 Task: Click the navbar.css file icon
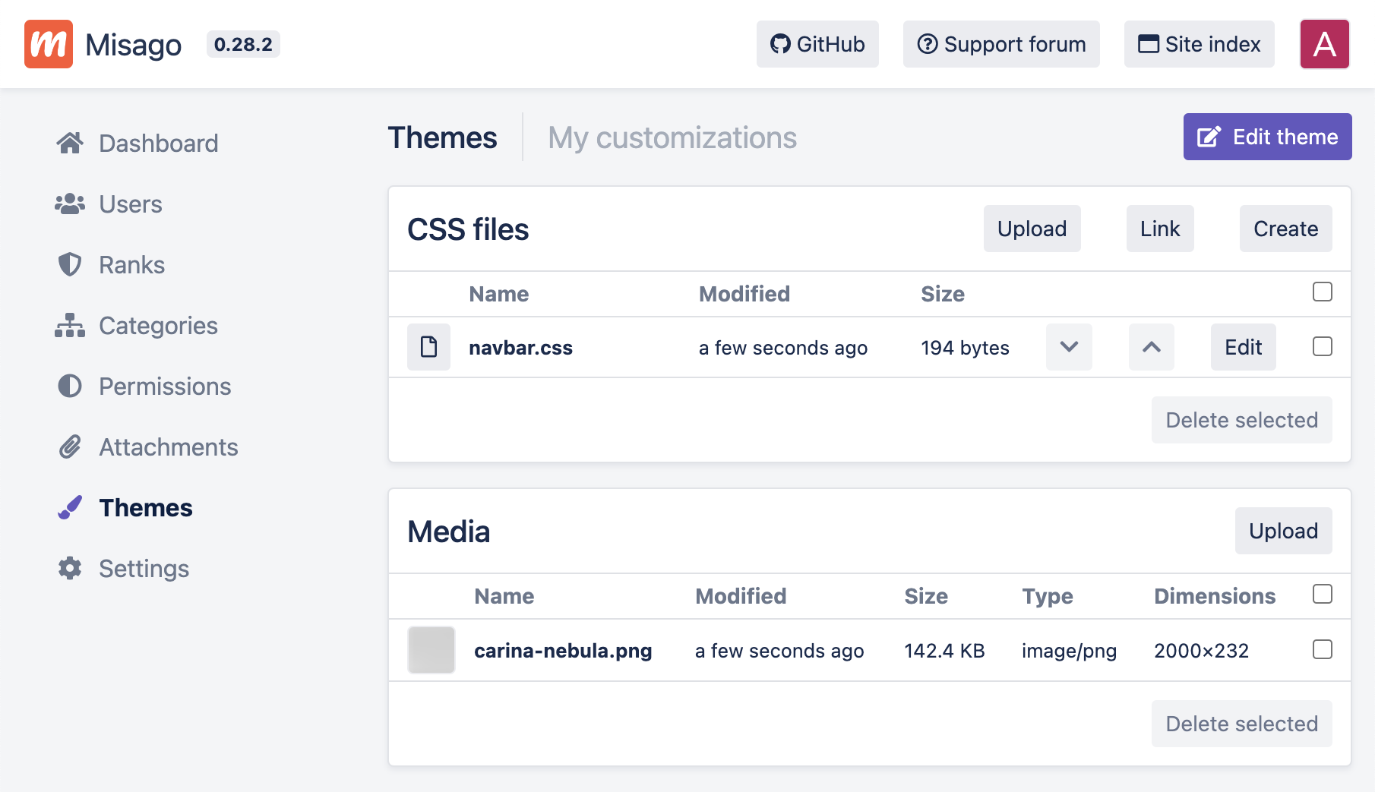coord(428,347)
